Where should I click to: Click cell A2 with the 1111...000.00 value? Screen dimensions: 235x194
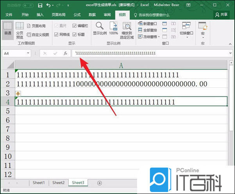121,84
